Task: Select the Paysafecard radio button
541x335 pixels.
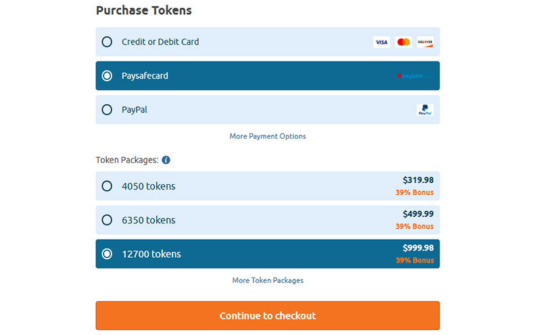Action: 107,76
